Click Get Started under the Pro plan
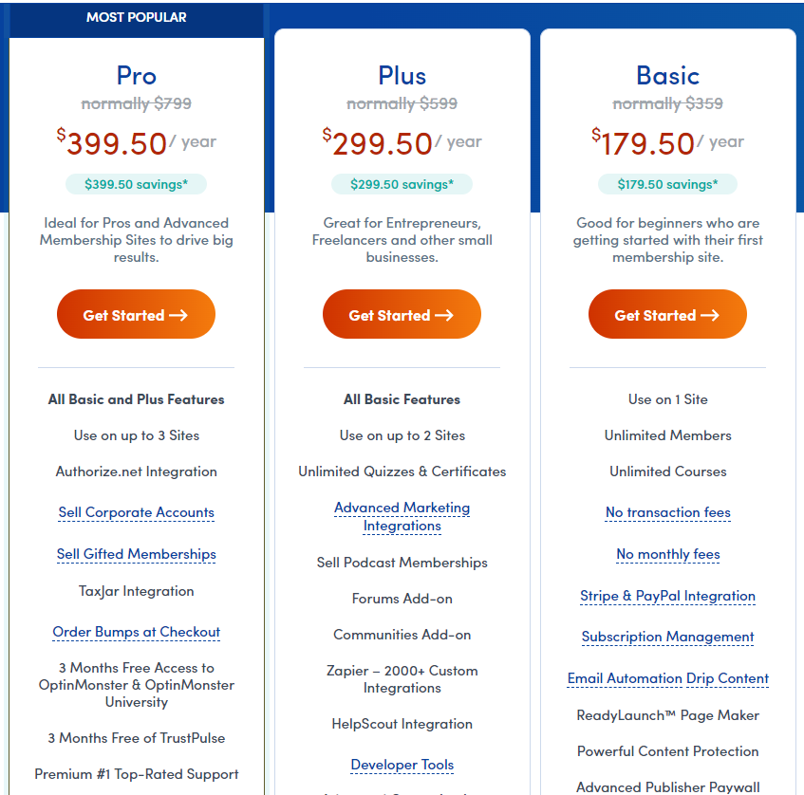This screenshot has width=804, height=795. [136, 315]
